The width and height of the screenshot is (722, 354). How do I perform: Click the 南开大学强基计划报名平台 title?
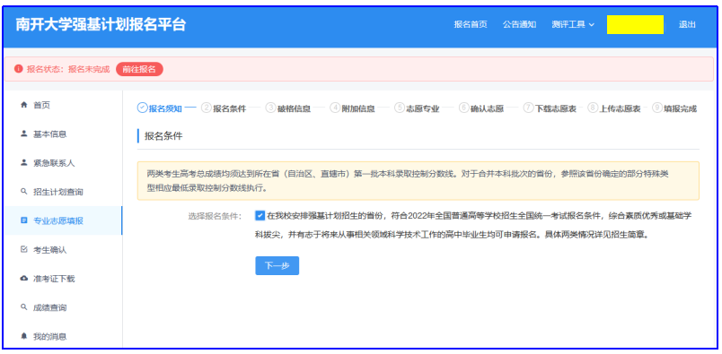click(101, 24)
